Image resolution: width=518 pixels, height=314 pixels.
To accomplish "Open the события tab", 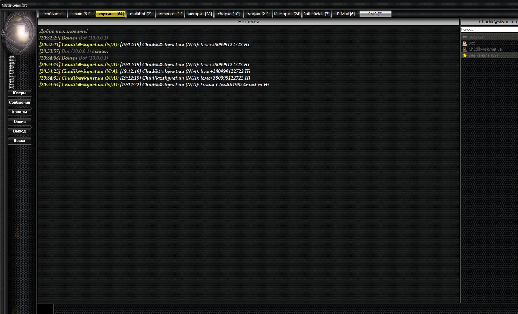I will (x=53, y=14).
